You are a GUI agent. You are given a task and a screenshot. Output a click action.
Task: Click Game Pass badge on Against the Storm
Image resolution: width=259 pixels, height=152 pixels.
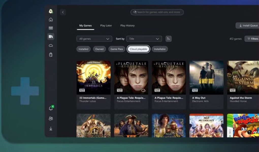click(x=233, y=90)
